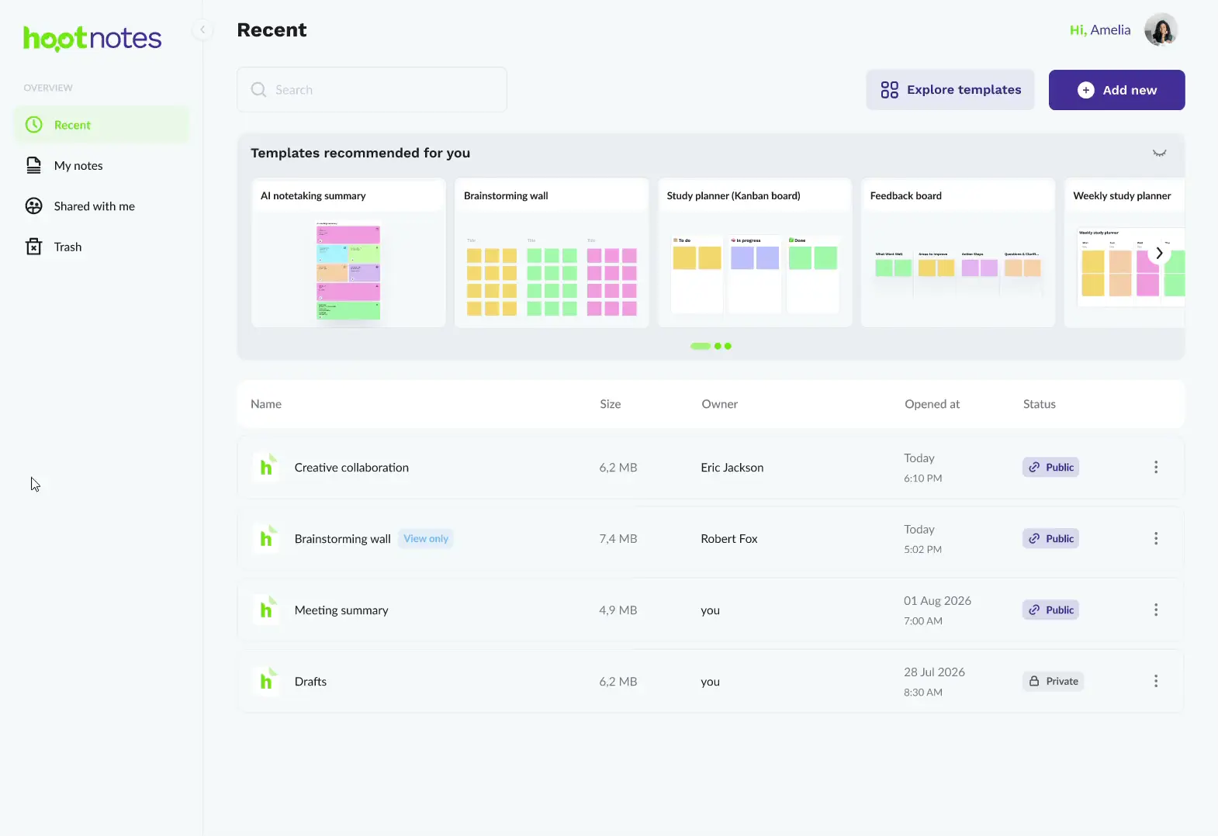Open Amelia's profile avatar

click(1161, 30)
